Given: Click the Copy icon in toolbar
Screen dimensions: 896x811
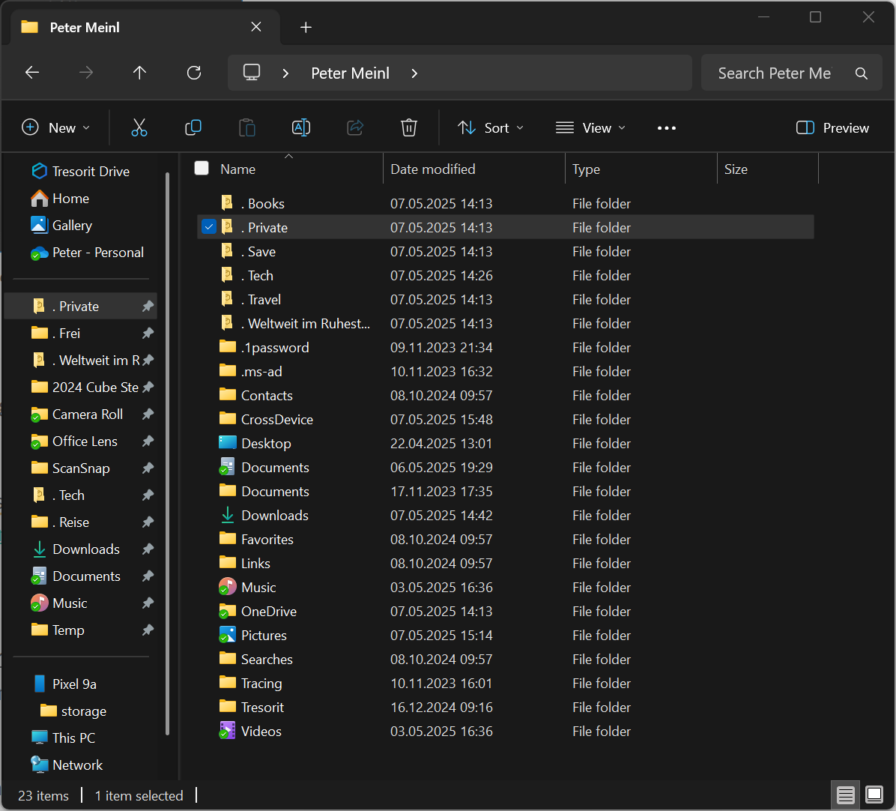Looking at the screenshot, I should pos(193,128).
